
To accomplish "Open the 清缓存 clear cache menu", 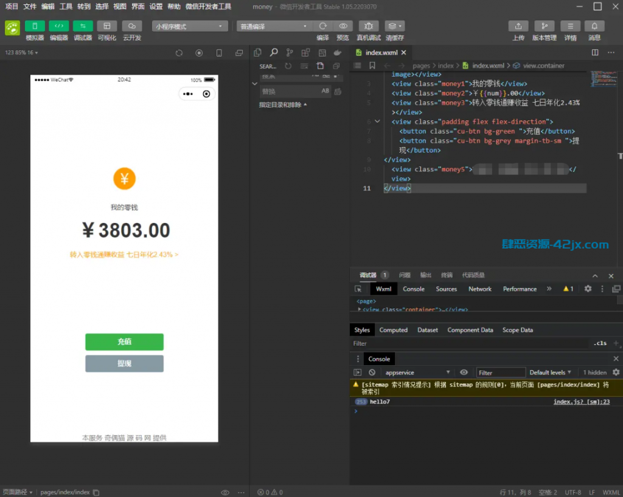I will (394, 26).
